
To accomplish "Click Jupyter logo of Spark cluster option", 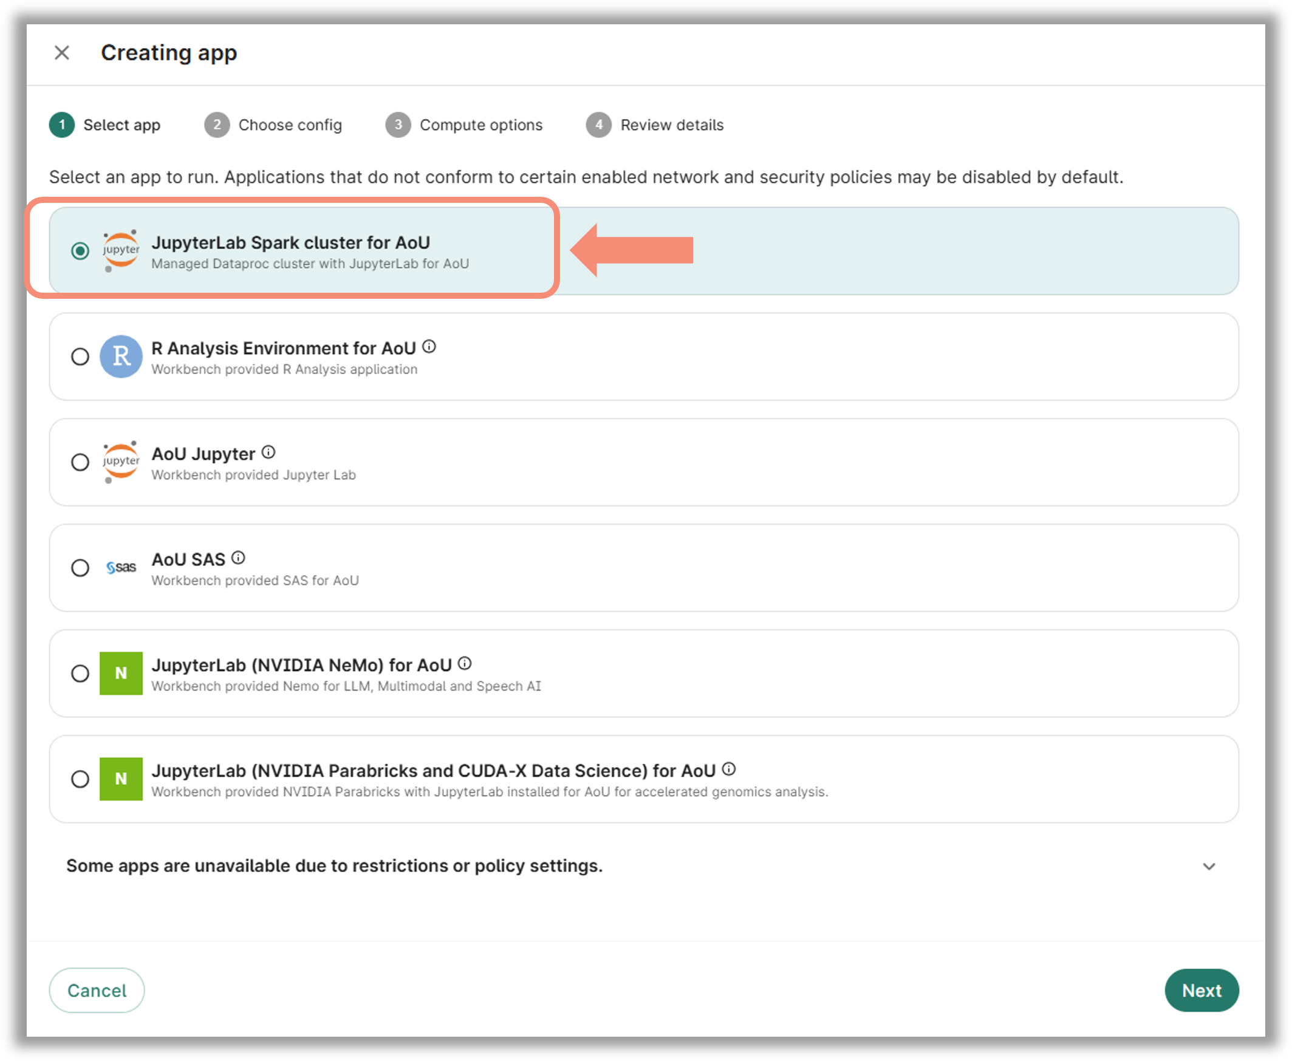I will click(121, 251).
